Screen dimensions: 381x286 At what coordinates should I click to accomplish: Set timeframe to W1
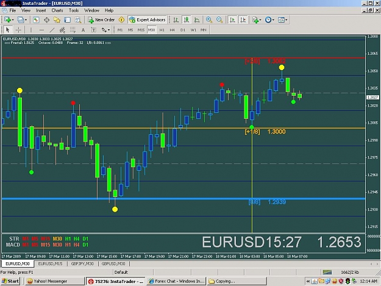click(x=193, y=30)
